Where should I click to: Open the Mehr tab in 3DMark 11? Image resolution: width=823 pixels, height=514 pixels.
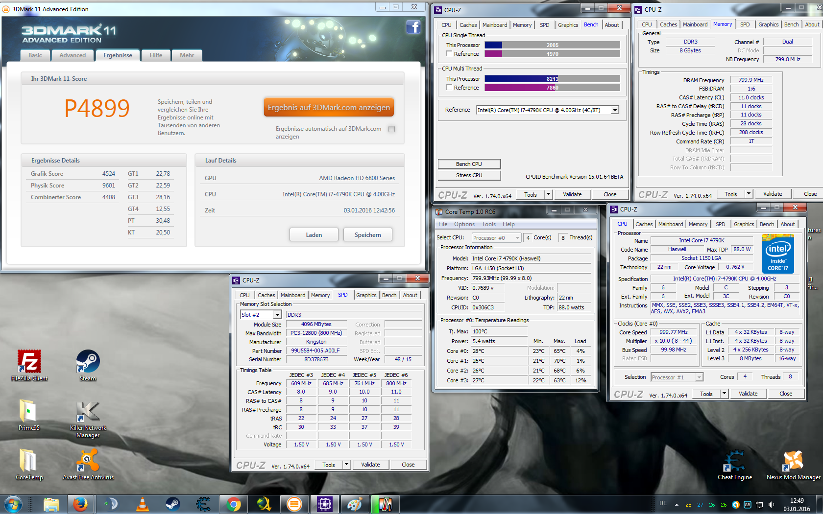(x=187, y=55)
